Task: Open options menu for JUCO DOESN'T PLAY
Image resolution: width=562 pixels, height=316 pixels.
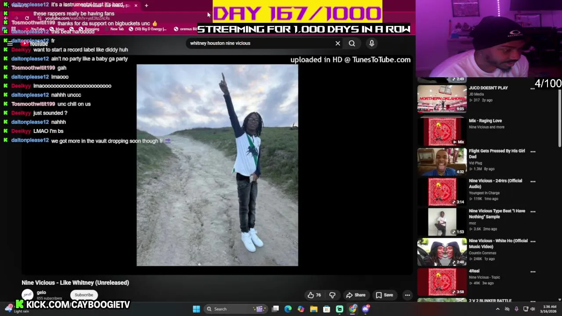Action: coord(533,88)
